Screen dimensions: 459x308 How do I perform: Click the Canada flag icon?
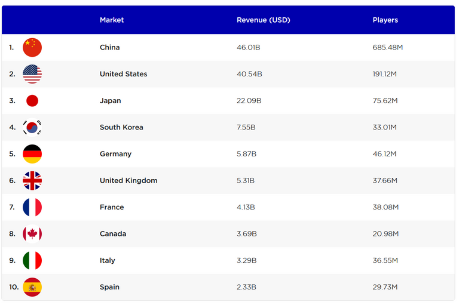(x=32, y=234)
